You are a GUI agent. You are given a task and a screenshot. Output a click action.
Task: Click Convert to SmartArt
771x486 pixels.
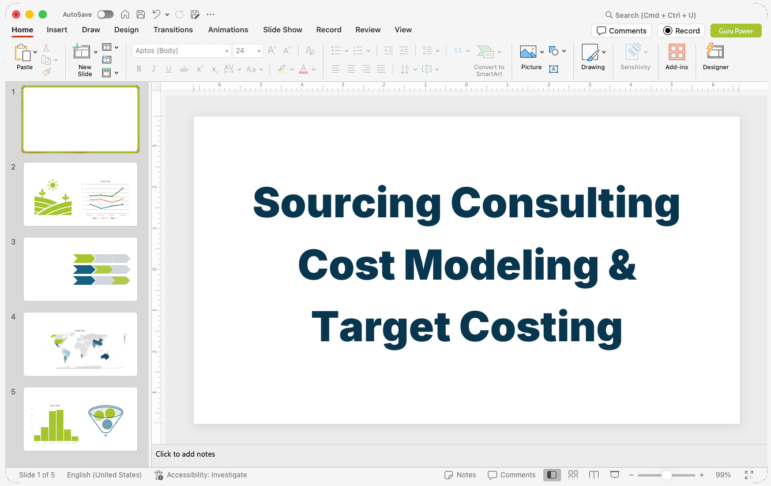click(x=489, y=61)
